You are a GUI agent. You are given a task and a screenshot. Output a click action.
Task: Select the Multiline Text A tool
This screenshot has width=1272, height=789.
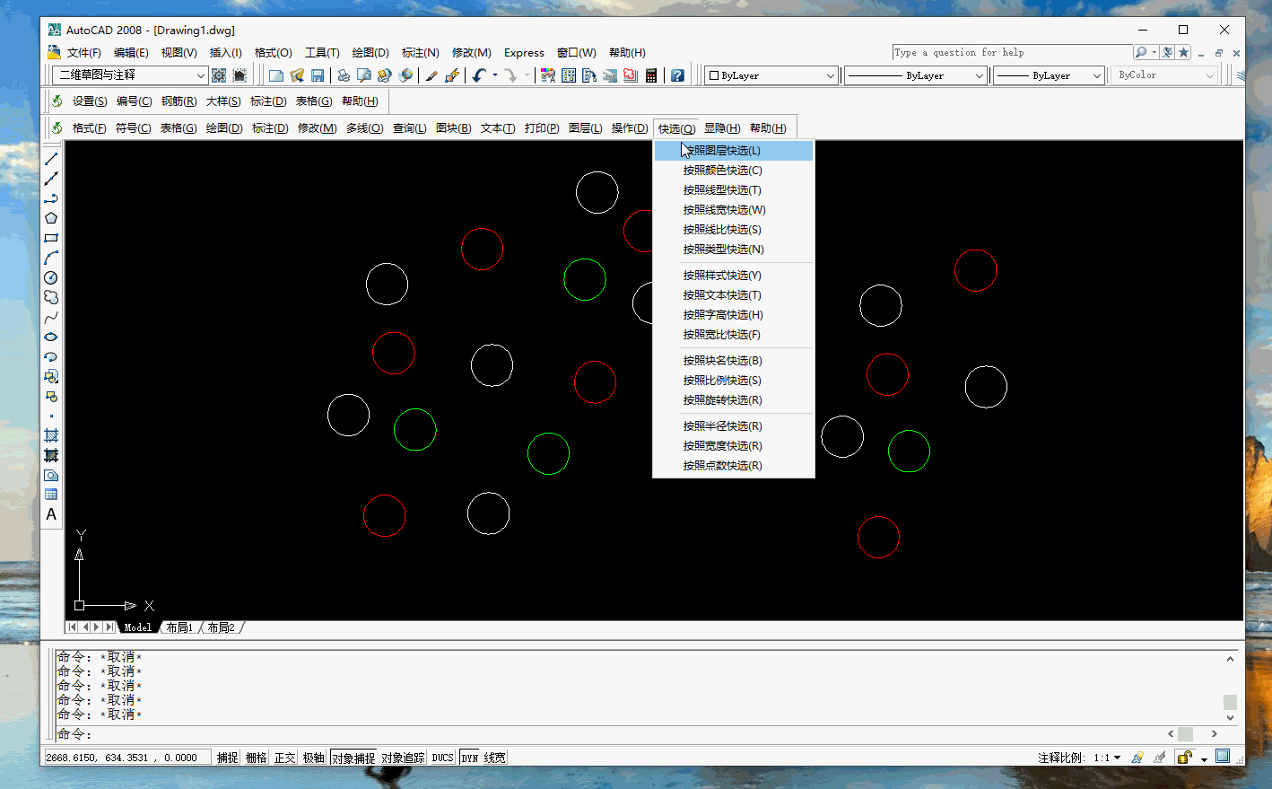[x=51, y=514]
